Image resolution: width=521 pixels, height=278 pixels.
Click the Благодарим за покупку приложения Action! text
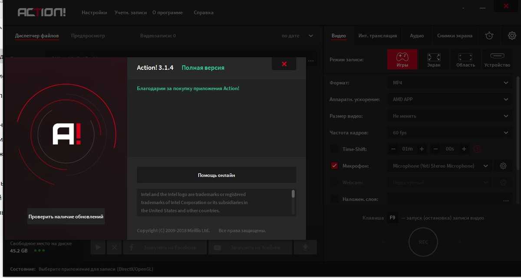pos(188,88)
